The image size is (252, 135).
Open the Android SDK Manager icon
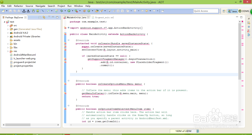tap(33, 11)
